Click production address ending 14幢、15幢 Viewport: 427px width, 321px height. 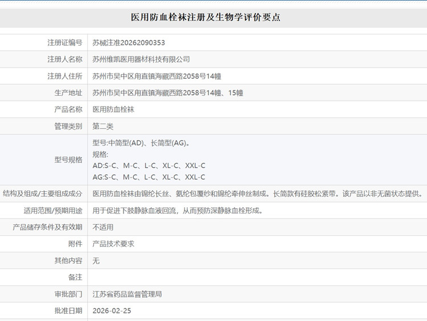(168, 93)
